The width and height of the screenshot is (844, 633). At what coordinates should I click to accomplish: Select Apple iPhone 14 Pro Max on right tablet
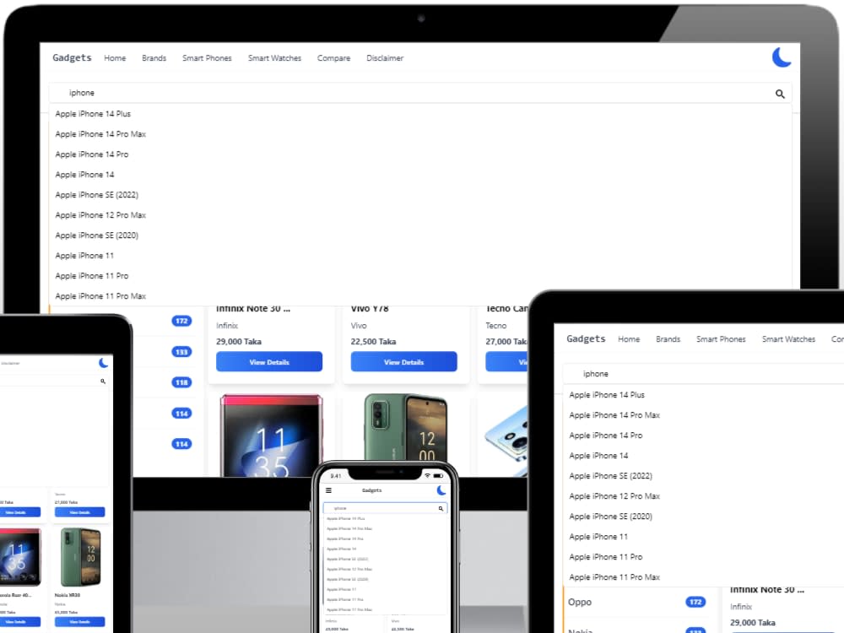tap(614, 415)
